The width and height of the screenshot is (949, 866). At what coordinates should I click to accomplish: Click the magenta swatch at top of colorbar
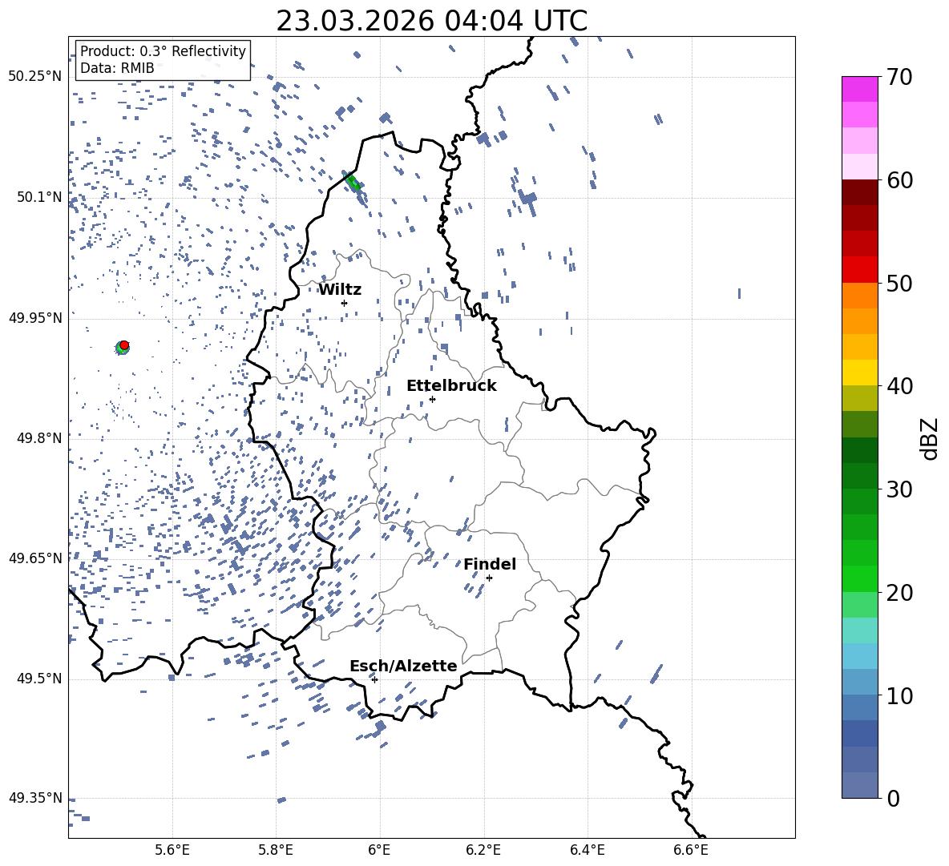860,89
